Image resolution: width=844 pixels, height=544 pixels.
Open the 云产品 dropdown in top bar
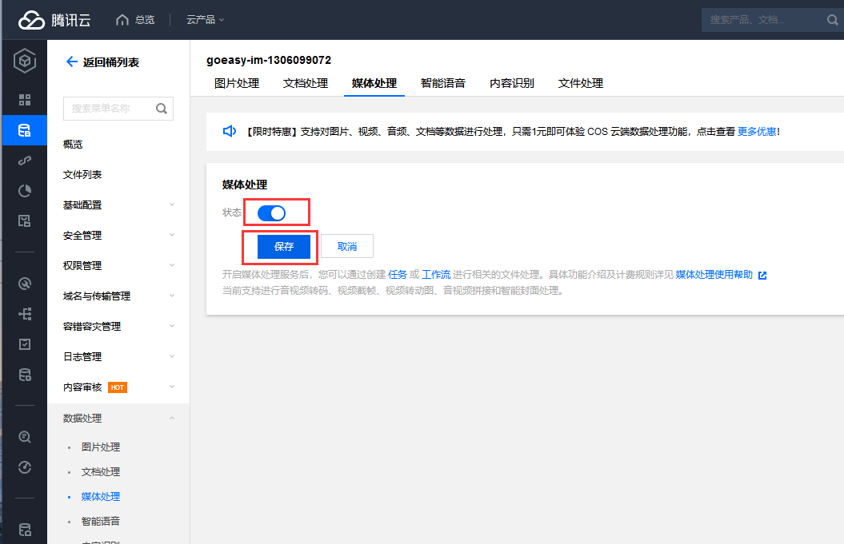click(205, 20)
